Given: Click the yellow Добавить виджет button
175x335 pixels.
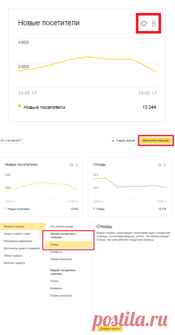Looking at the screenshot, I should [x=110, y=329].
